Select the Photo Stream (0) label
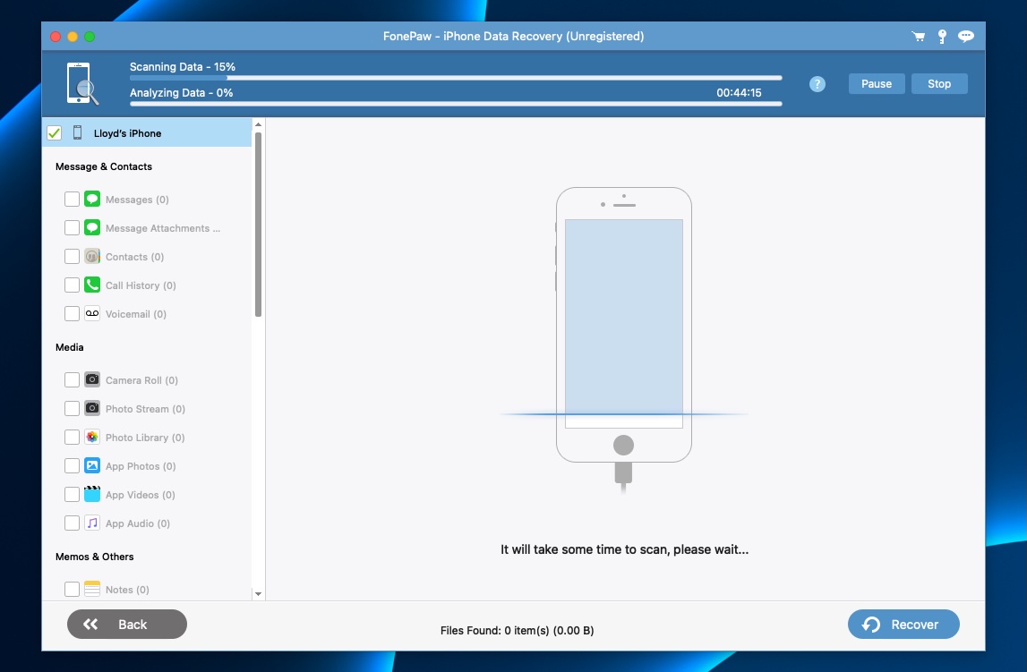 point(145,409)
